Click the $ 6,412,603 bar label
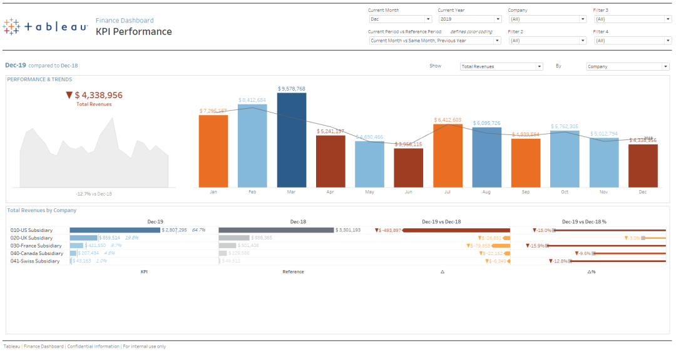The width and height of the screenshot is (676, 352). (448, 120)
